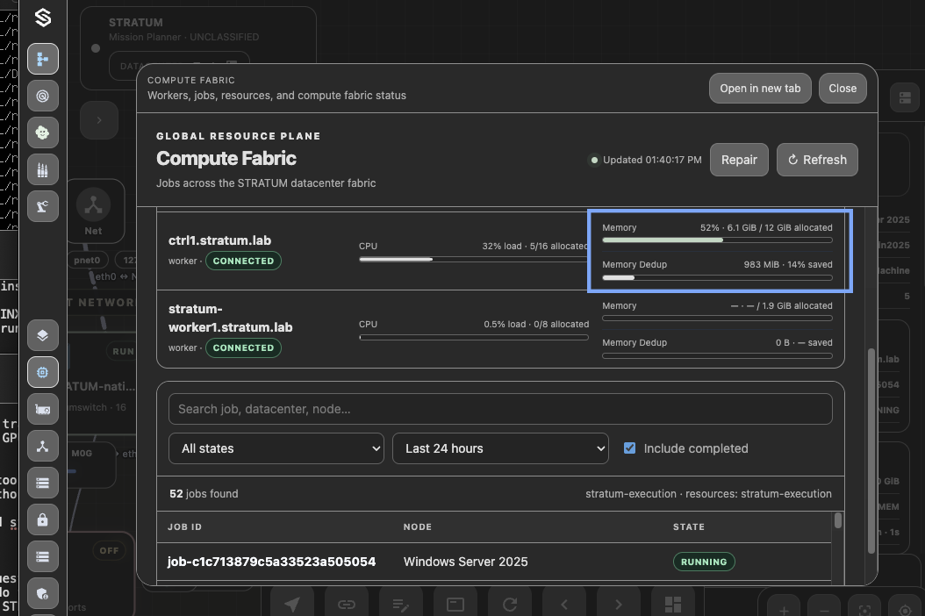Screen dimensions: 925x616
Task: Click the RUNNING state badge
Action: 704,562
